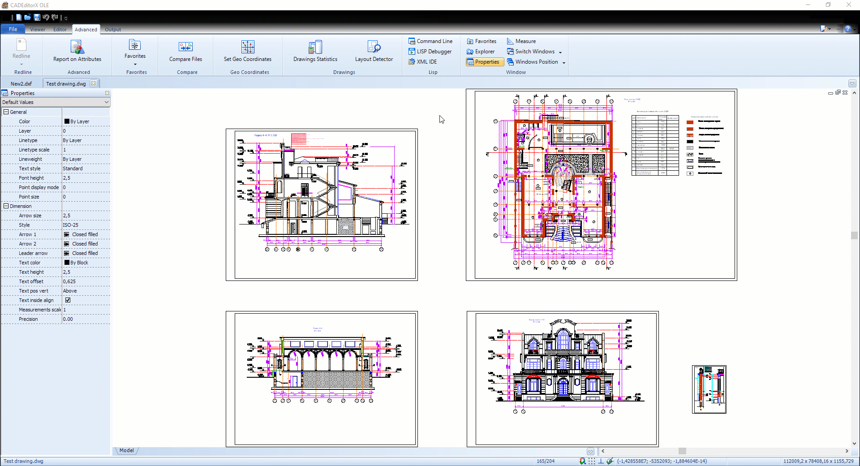The image size is (860, 466).
Task: Collapse the ribbon with the chevron
Action: (x=839, y=29)
